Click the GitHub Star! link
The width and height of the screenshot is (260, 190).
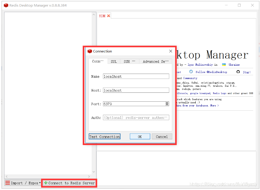click(x=247, y=72)
